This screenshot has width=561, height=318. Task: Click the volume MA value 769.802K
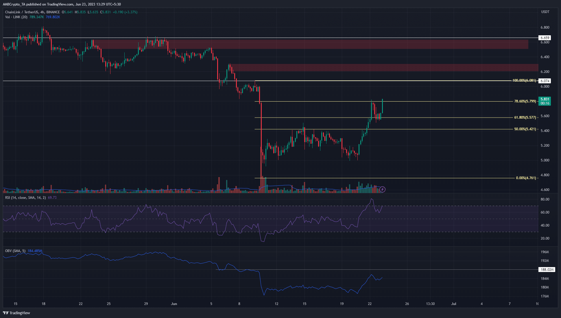click(x=53, y=17)
